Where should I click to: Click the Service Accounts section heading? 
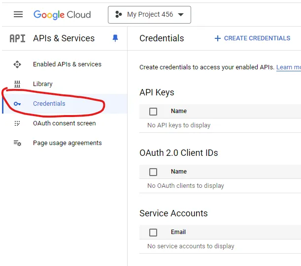[x=173, y=213]
